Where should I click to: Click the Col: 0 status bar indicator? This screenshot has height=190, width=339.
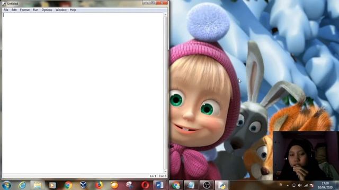coord(163,176)
